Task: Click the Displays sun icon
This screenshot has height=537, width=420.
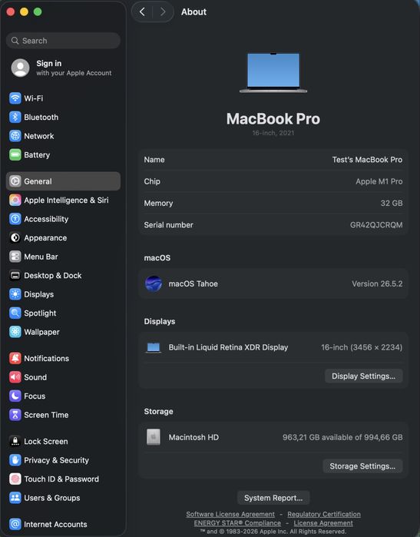Action: (15, 294)
